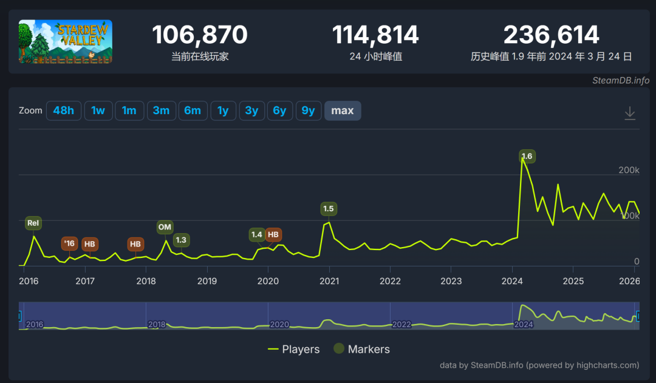Image resolution: width=656 pixels, height=383 pixels.
Task: Click the 1.3 update marker
Action: pyautogui.click(x=181, y=240)
